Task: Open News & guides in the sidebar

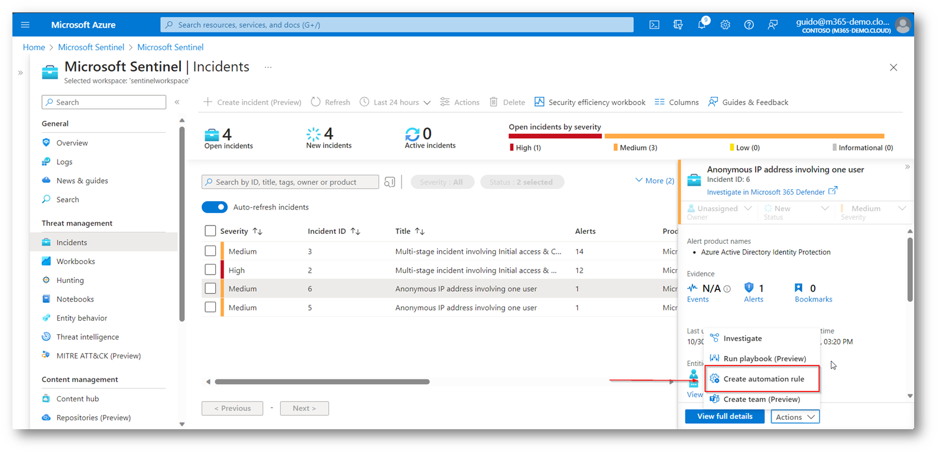Action: [x=82, y=181]
